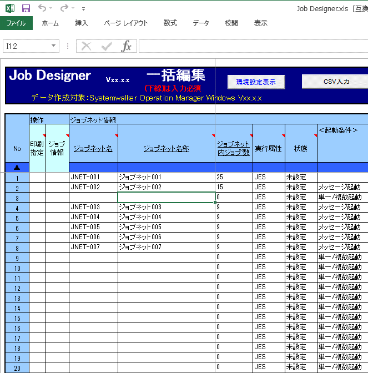The width and height of the screenshot is (368, 373).
Task: Click the ジョブ情報 cell in row 5
Action: 57,217
